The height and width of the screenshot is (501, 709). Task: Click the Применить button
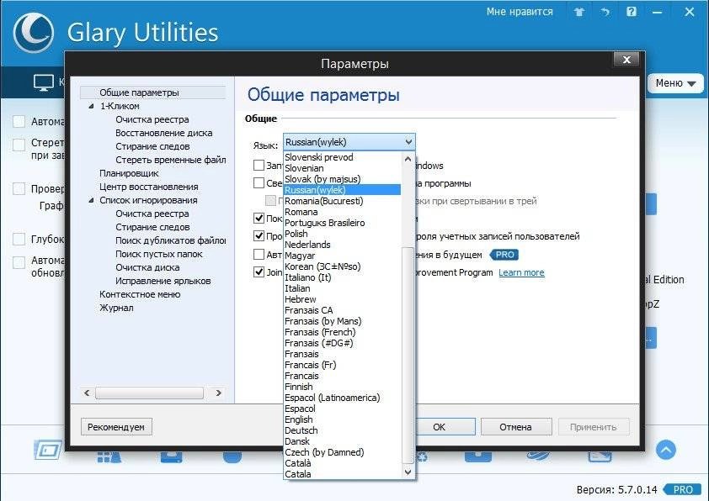(x=594, y=426)
